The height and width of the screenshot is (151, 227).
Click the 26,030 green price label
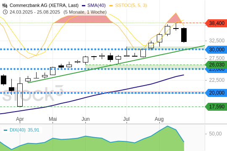click(x=216, y=65)
